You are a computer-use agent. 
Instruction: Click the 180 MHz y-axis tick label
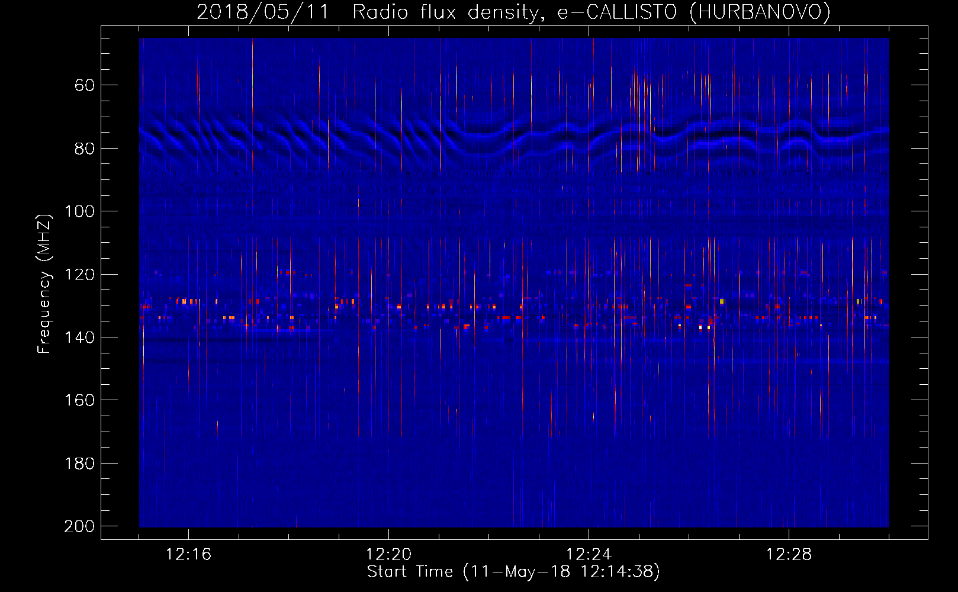(79, 464)
